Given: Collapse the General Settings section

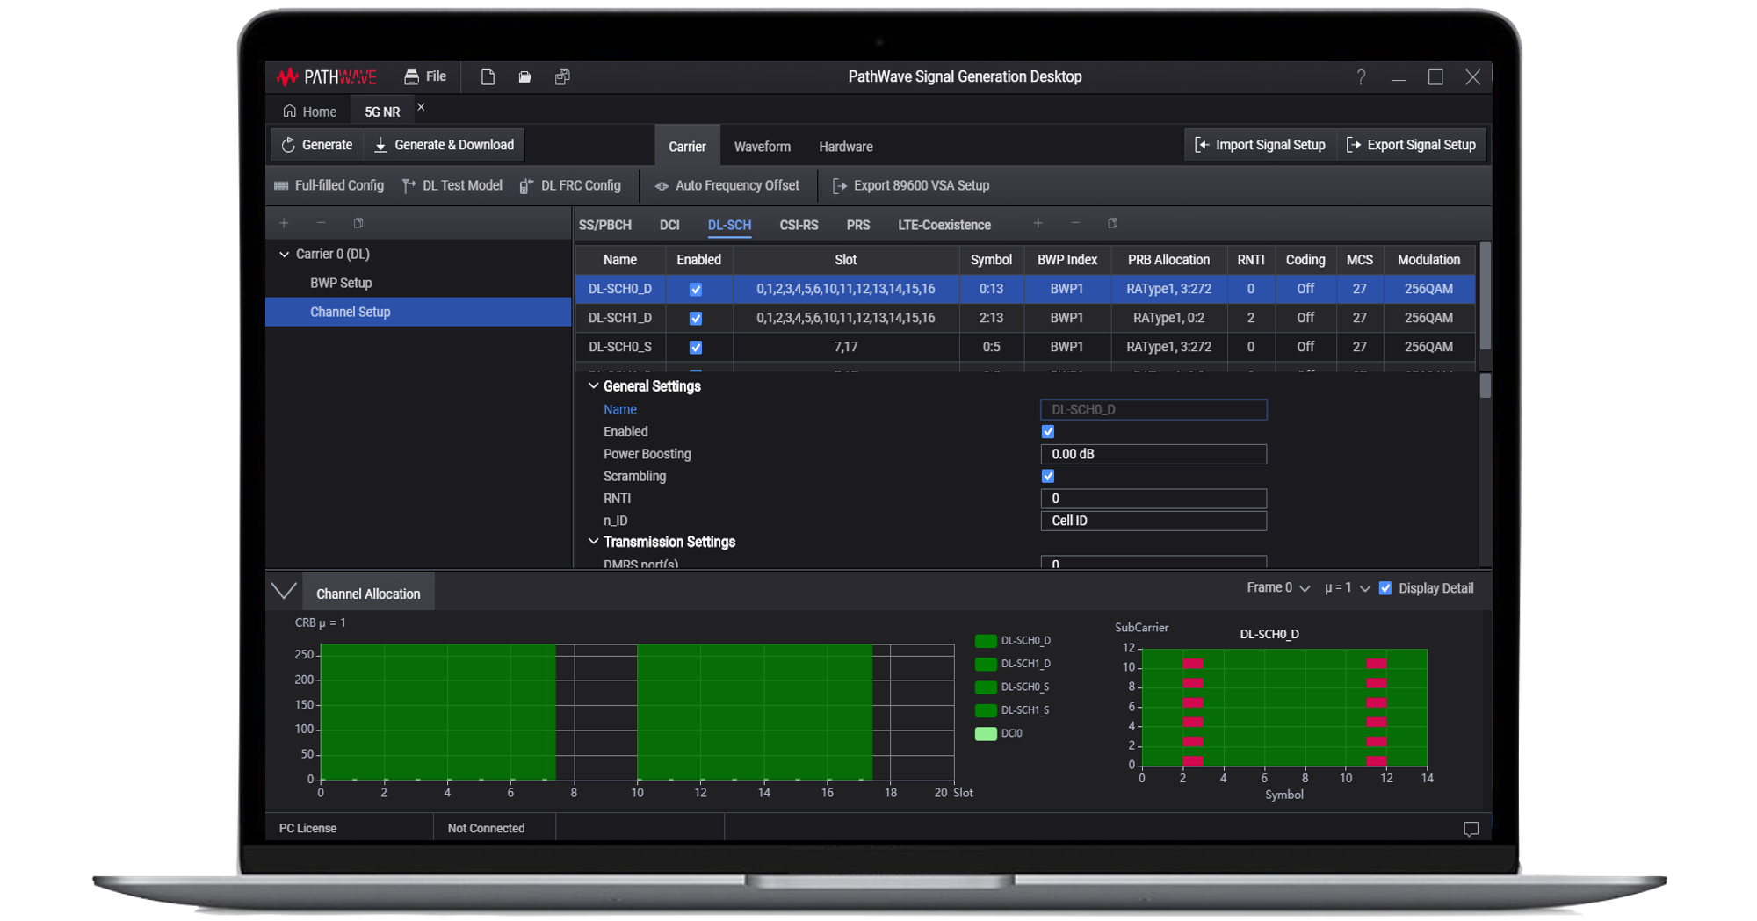Looking at the screenshot, I should [593, 385].
